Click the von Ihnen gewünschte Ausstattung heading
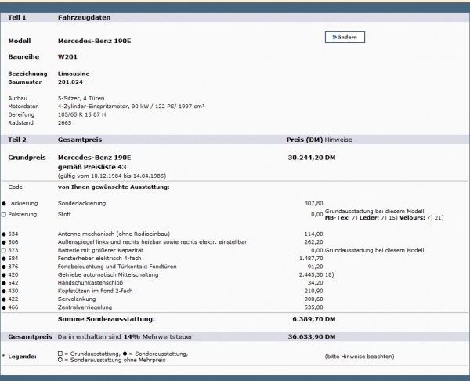 tap(114, 187)
